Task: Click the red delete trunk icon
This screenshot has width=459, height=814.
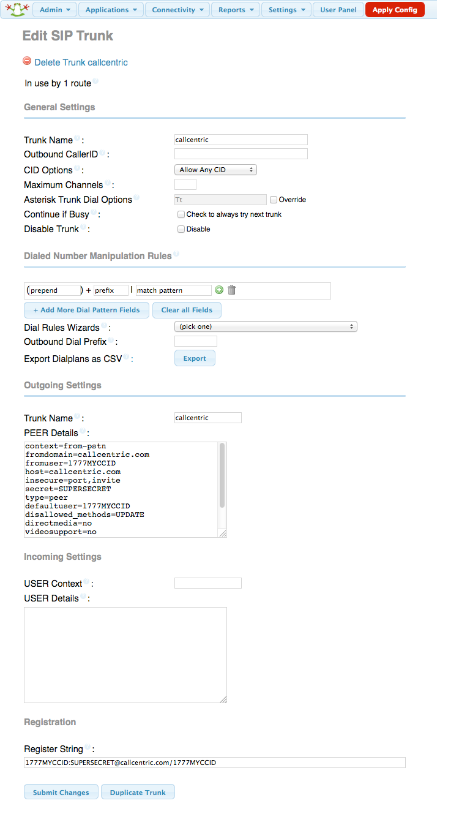Action: pos(27,61)
